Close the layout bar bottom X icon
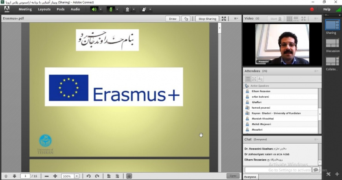The height and width of the screenshot is (180, 342). tap(328, 174)
